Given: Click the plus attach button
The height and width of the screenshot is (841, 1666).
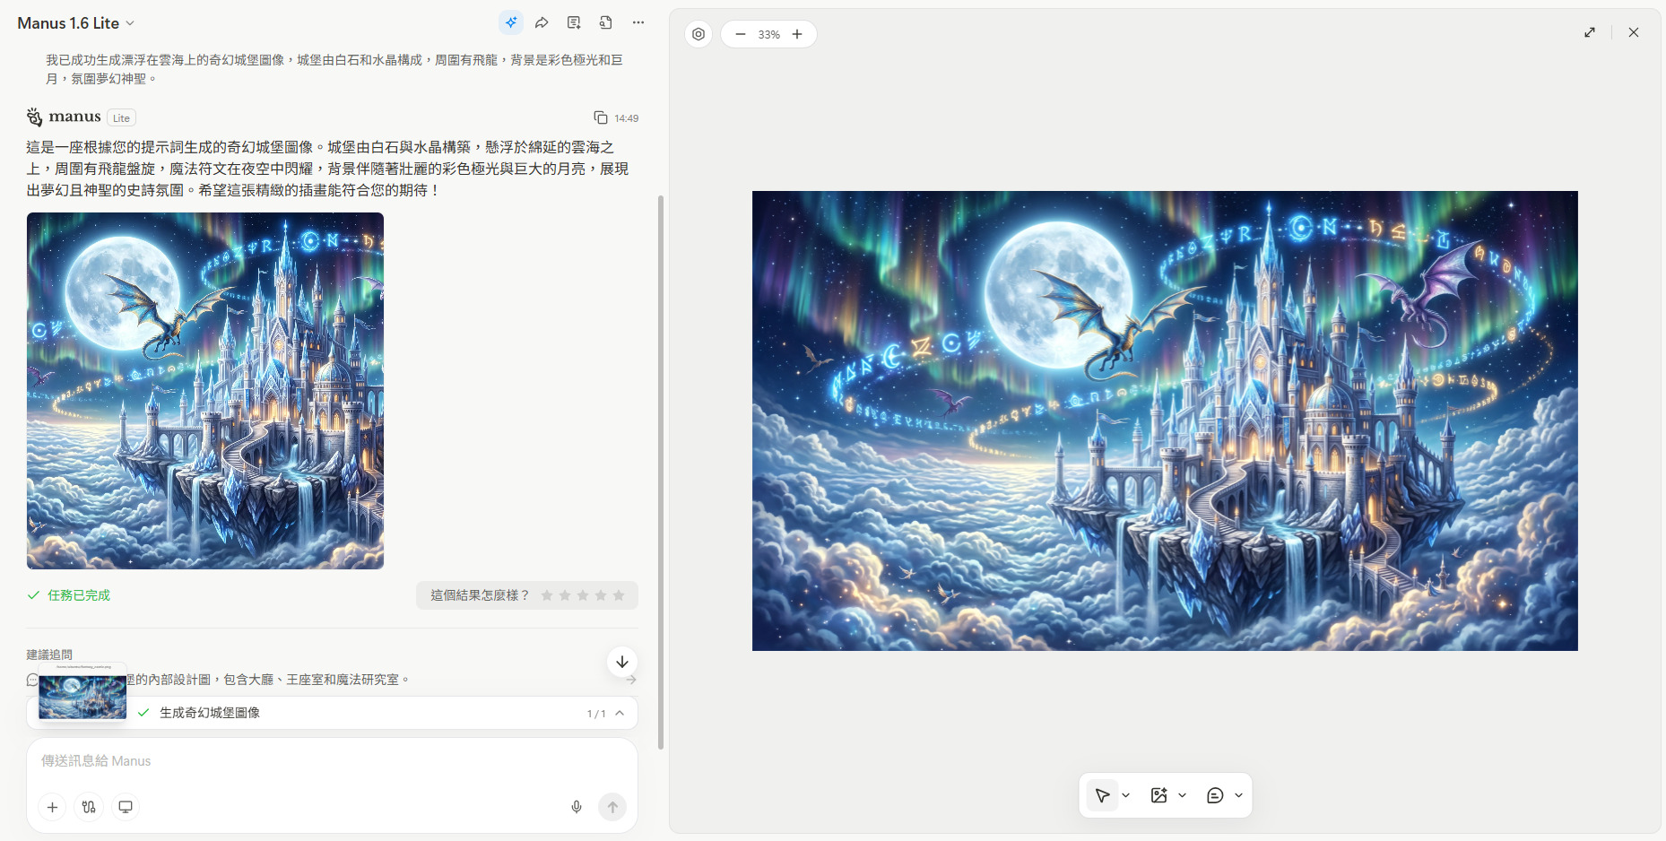Looking at the screenshot, I should pos(53,807).
